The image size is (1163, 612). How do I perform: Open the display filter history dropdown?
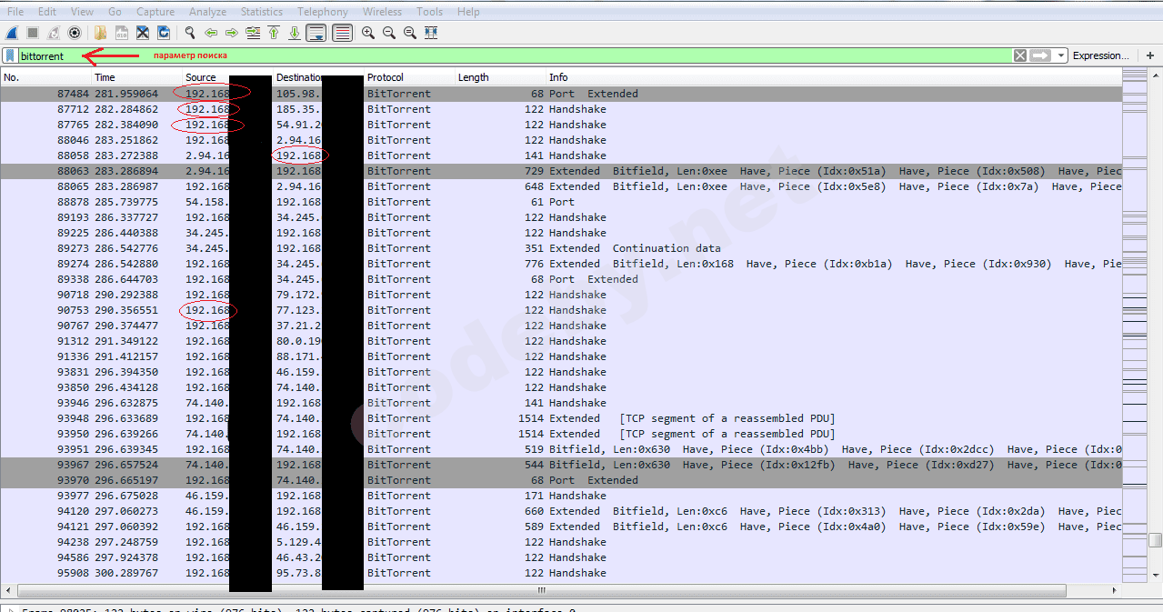coord(1061,55)
